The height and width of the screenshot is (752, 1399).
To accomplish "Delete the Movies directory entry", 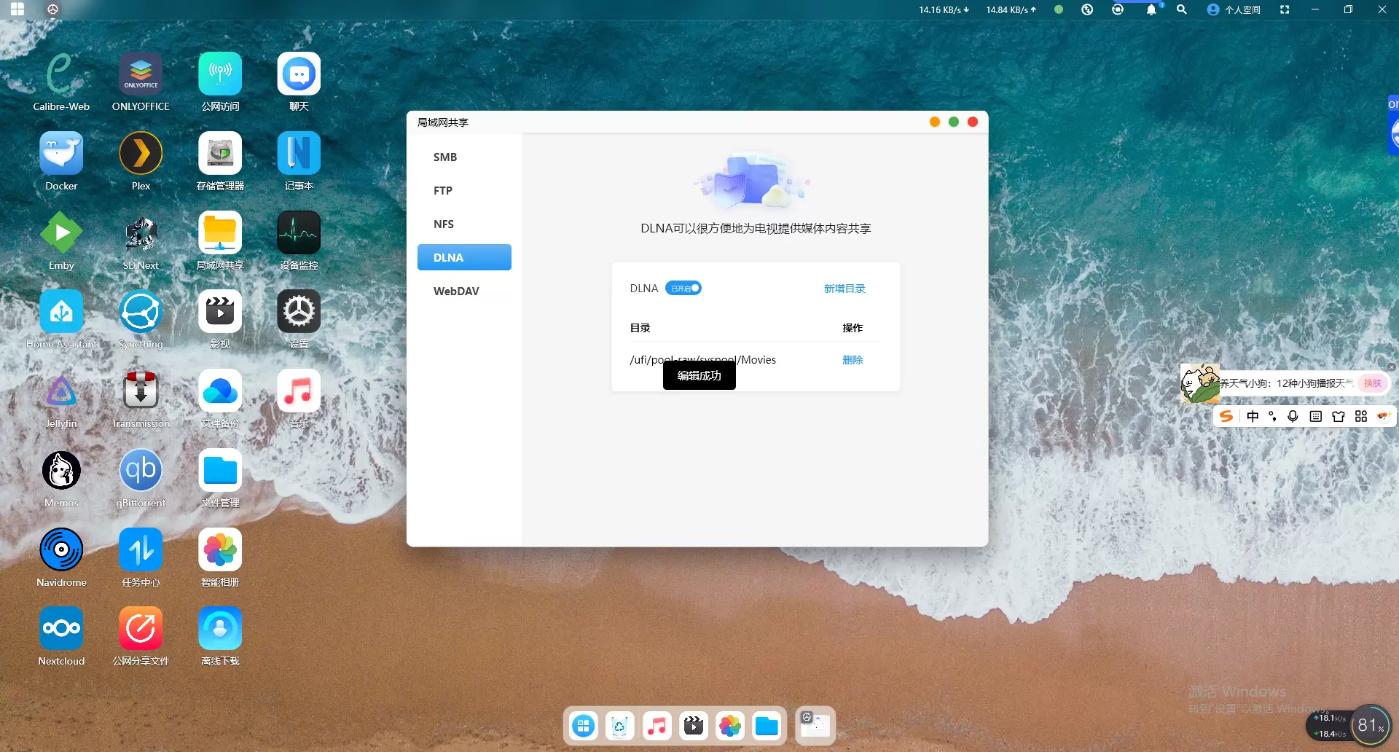I will tap(852, 360).
